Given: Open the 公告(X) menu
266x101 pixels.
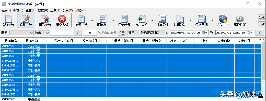Looking at the screenshot, I should 68,10.
